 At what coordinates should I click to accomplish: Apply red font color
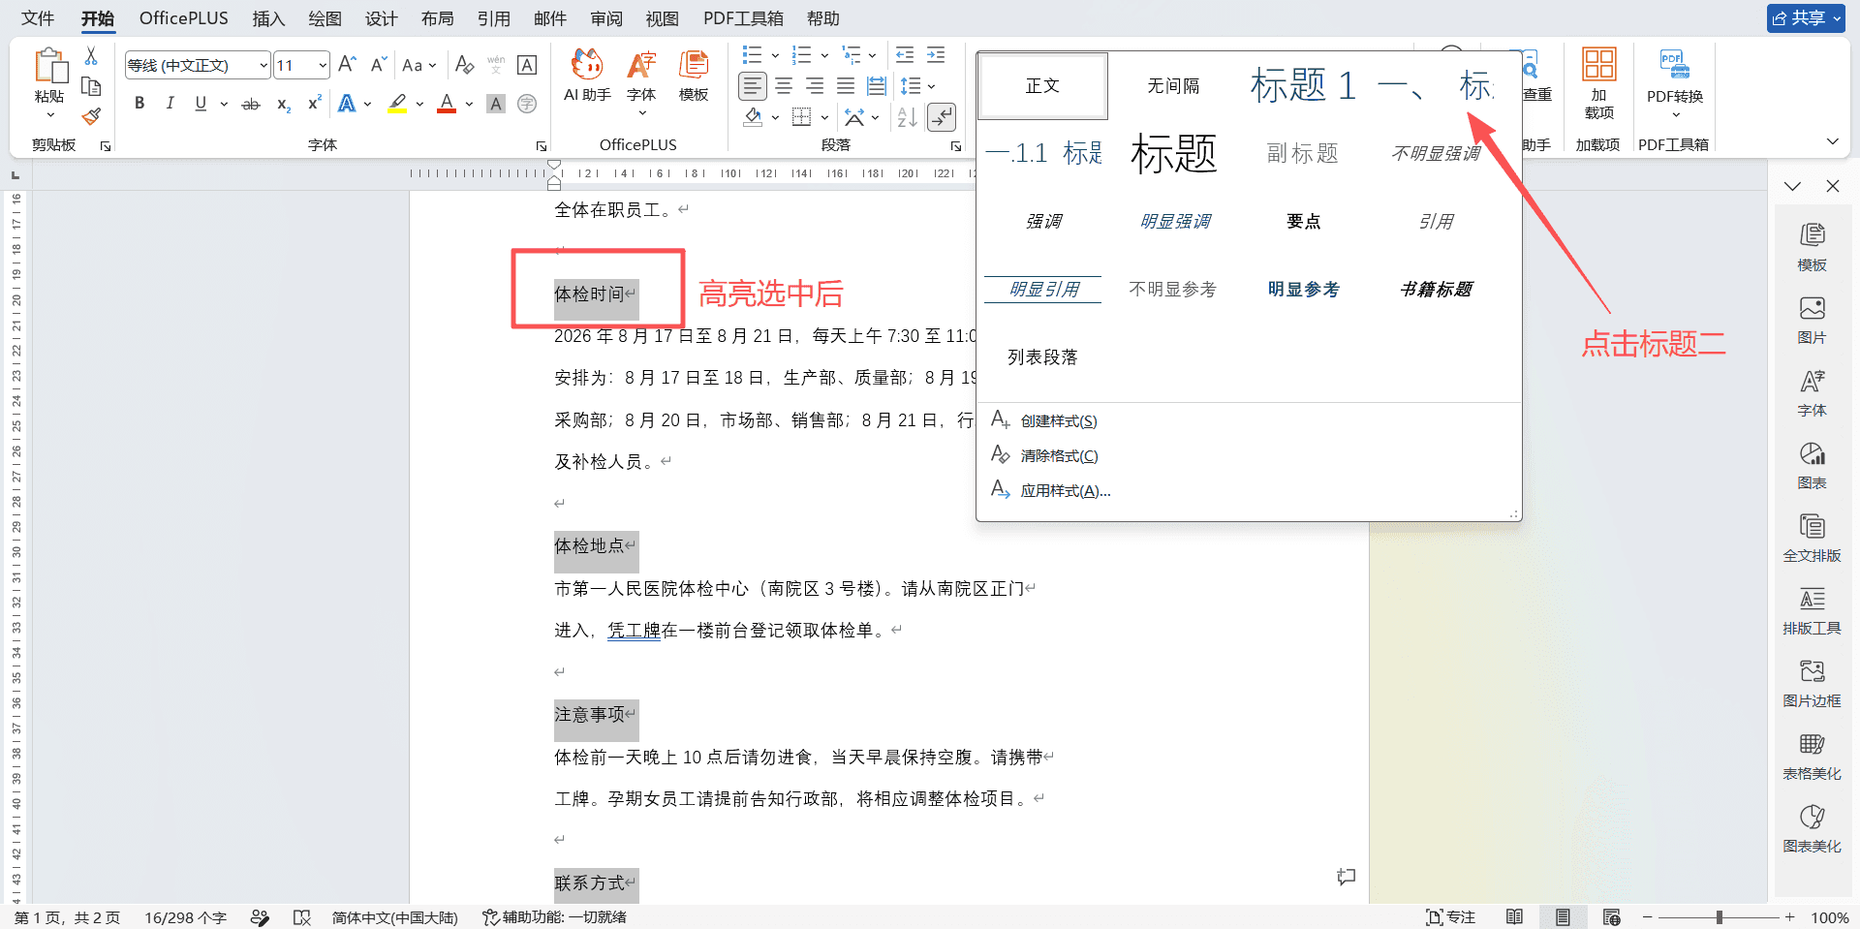[447, 104]
